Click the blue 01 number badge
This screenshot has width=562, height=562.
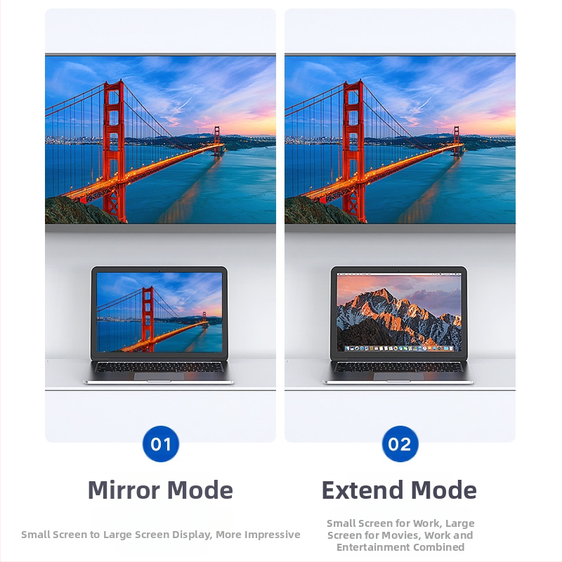[161, 444]
